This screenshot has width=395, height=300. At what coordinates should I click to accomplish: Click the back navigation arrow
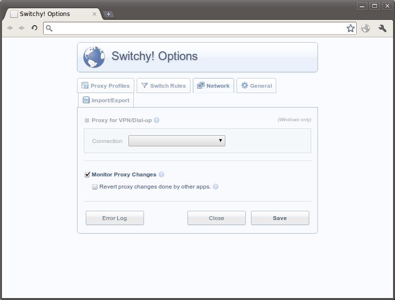pos(10,28)
